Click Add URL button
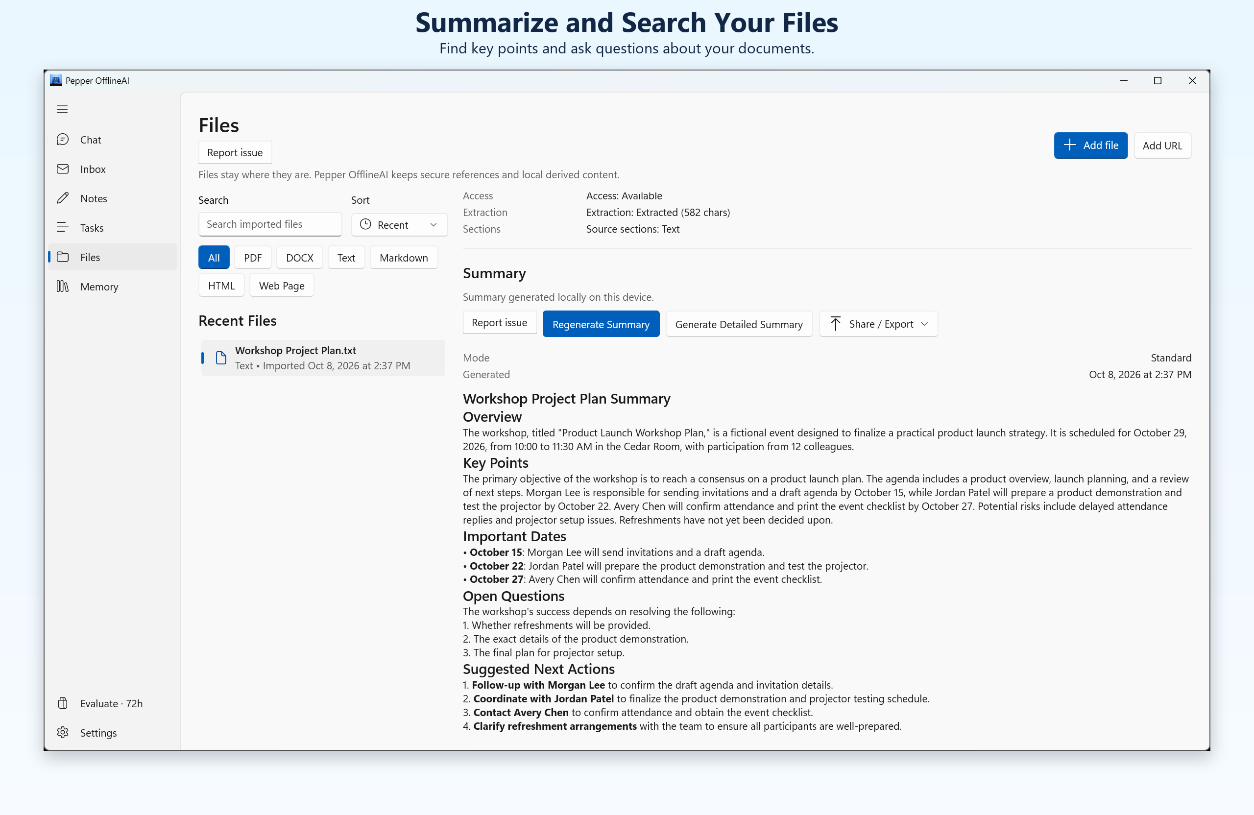 coord(1162,145)
